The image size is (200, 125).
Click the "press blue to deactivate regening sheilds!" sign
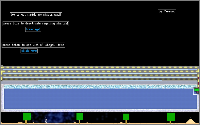coord(36,23)
